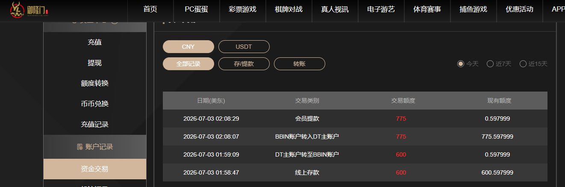
Task: Click the DT主账户转至BBIN账户 entry
Action: coord(307,154)
